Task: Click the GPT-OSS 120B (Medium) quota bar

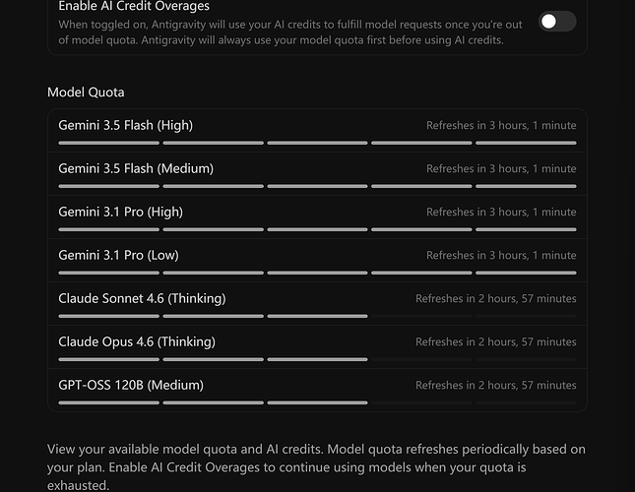Action: coord(317,402)
